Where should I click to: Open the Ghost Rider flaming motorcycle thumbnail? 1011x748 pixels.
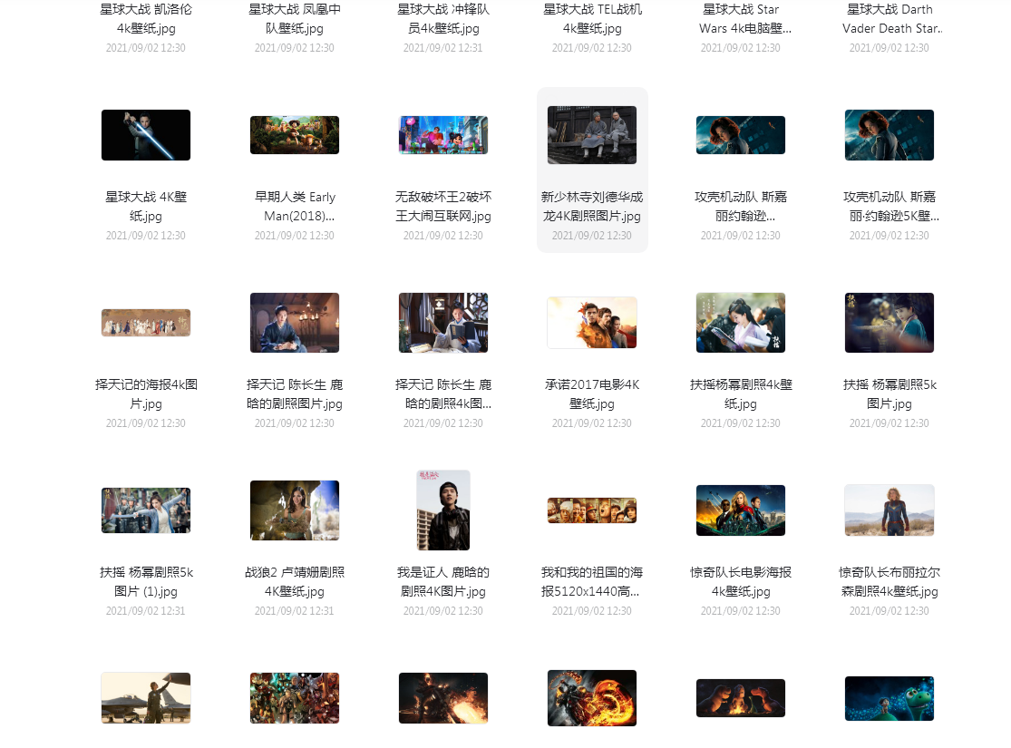click(x=592, y=698)
